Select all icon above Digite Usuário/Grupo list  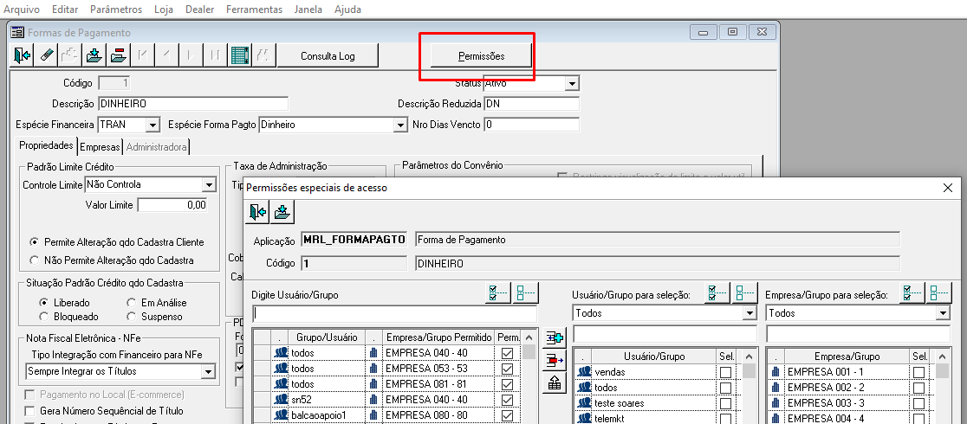[x=499, y=292]
